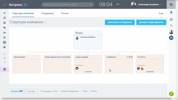Click the bottom highlighted sidebar circle icon
This screenshot has height=100, width=178.
(x=4, y=69)
